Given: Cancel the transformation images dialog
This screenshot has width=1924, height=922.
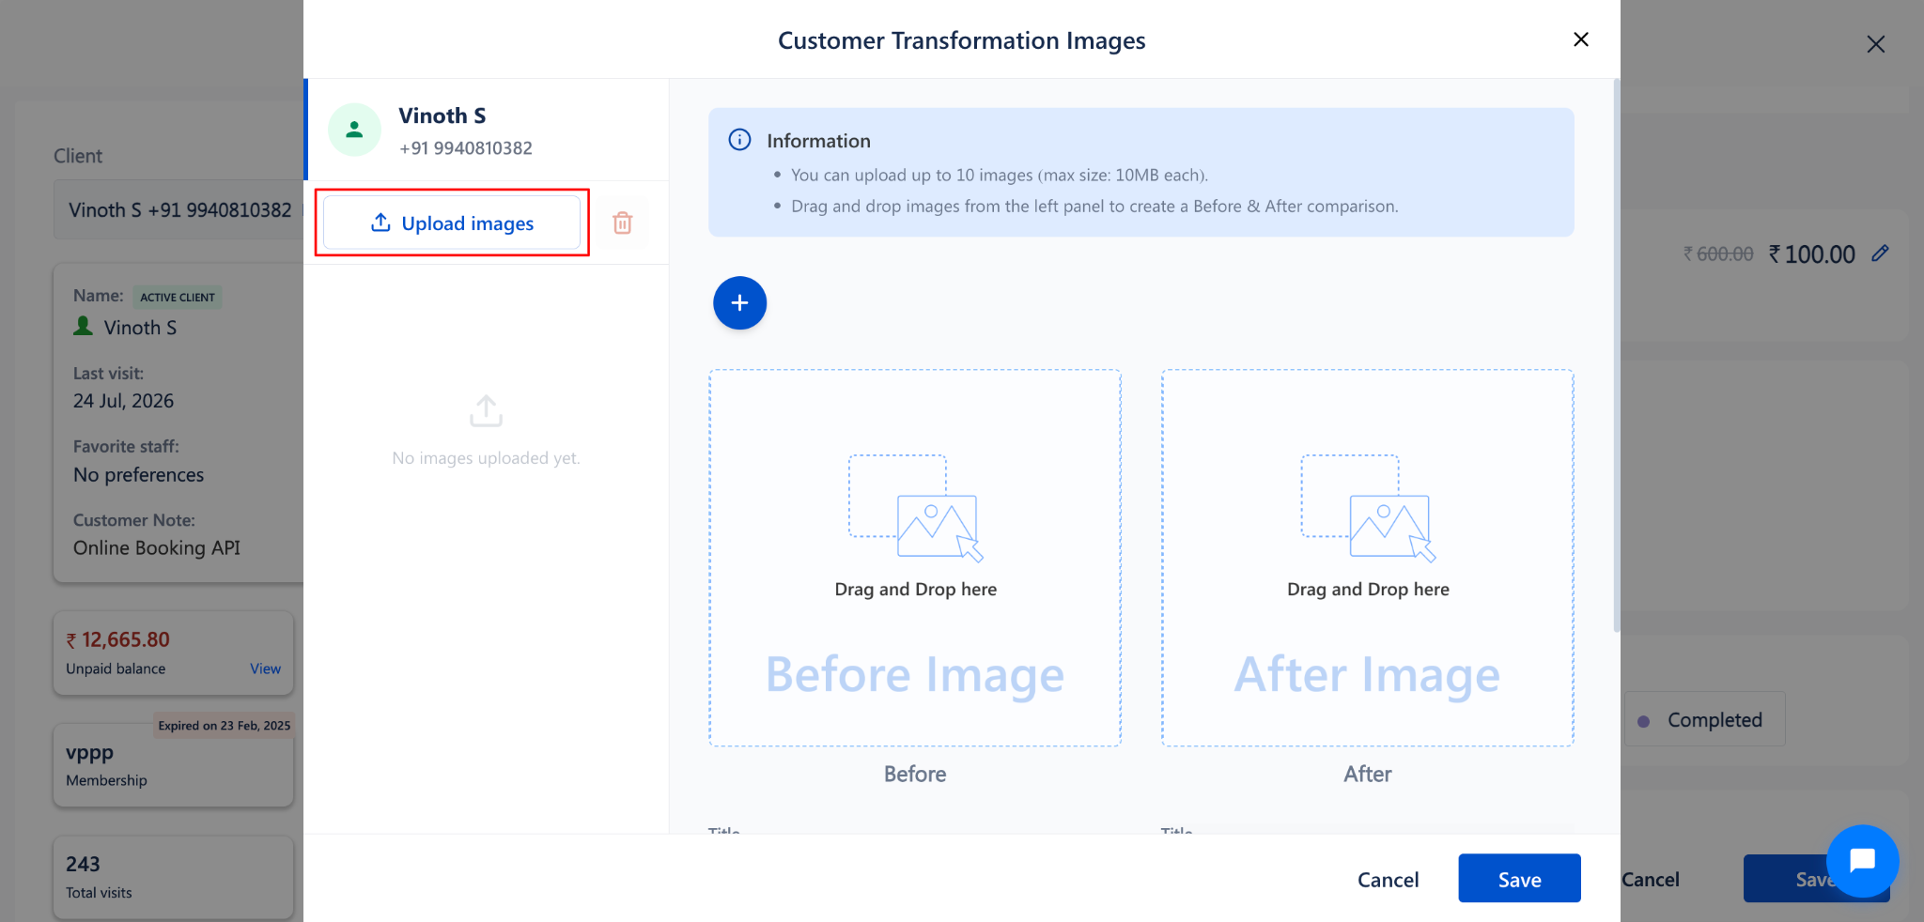Looking at the screenshot, I should tap(1388, 880).
